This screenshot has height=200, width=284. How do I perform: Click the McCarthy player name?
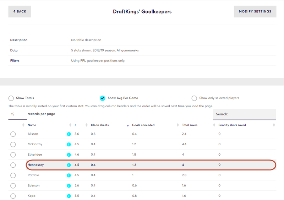pyautogui.click(x=35, y=144)
